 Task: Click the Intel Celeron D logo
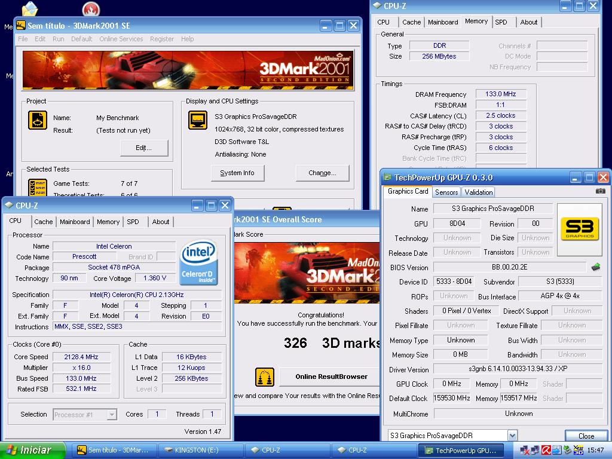click(x=198, y=262)
